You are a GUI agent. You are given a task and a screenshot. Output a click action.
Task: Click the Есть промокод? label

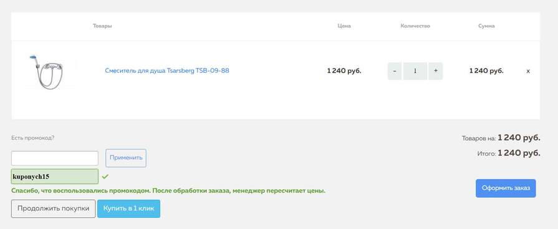click(x=33, y=138)
